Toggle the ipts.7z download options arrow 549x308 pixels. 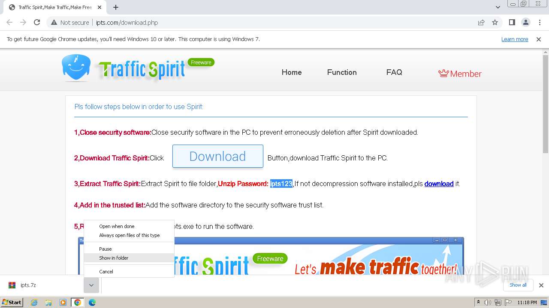(91, 285)
